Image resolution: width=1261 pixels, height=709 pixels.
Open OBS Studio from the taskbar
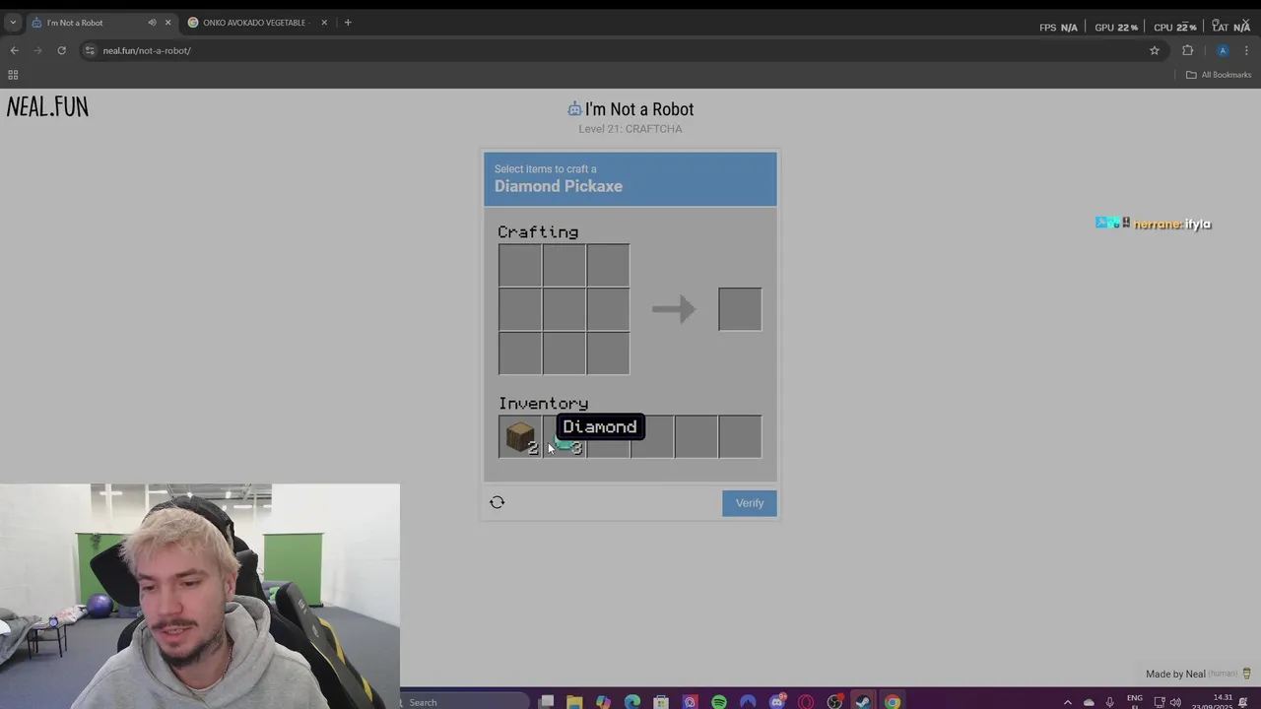click(834, 702)
